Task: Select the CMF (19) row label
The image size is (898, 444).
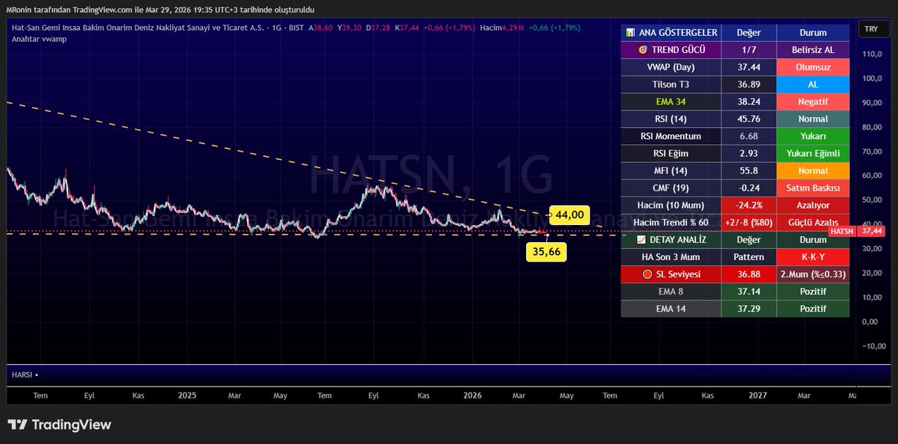Action: tap(671, 188)
